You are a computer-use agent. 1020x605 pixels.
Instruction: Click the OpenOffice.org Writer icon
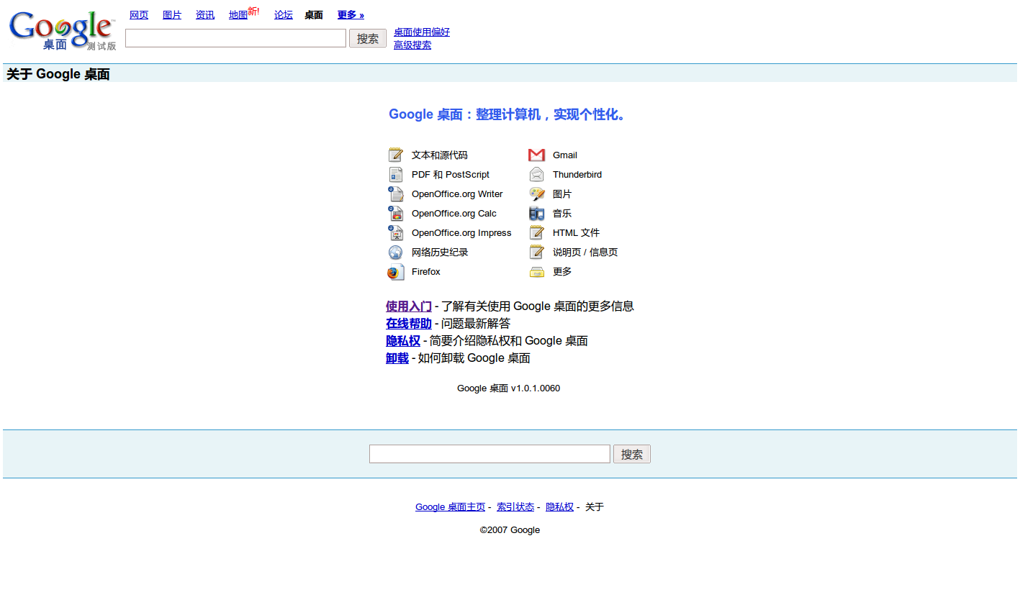tap(395, 194)
